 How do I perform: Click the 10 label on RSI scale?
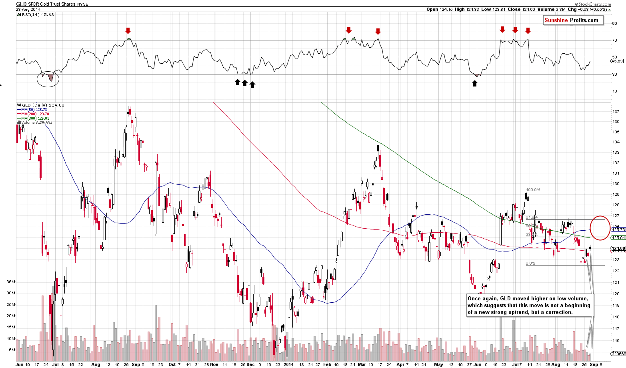tap(615, 91)
